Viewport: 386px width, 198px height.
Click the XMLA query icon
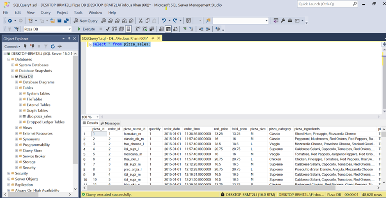[124, 21]
